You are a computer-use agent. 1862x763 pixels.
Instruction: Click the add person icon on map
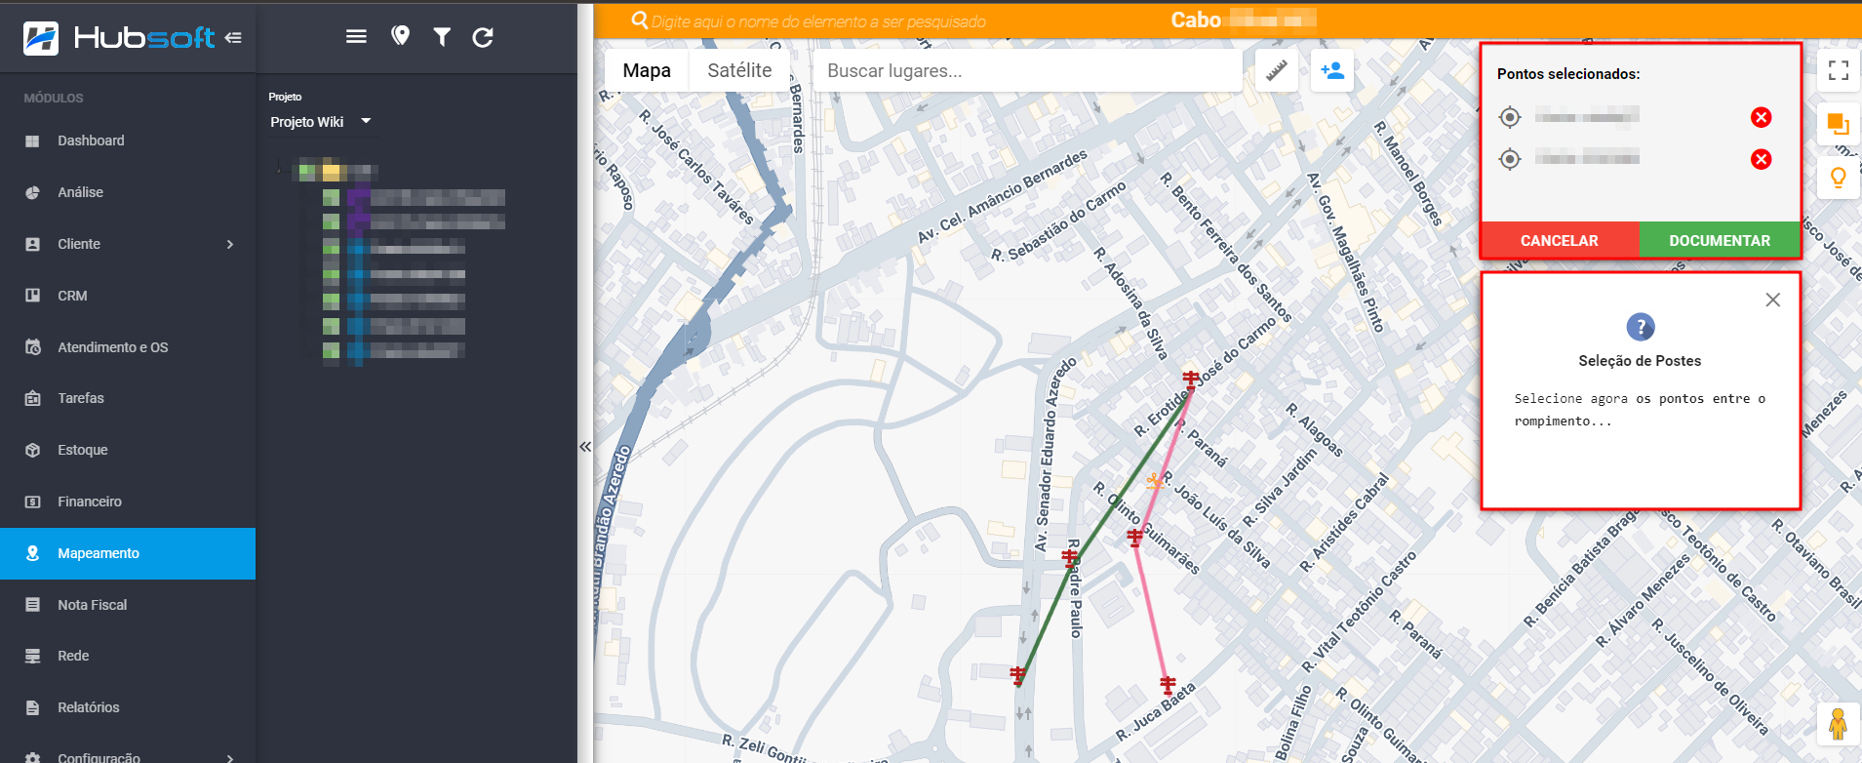1332,70
